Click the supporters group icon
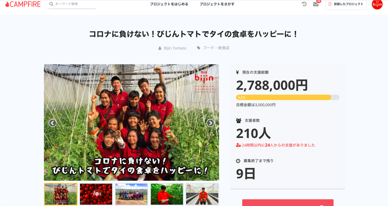The width and height of the screenshot is (388, 206). 238,120
